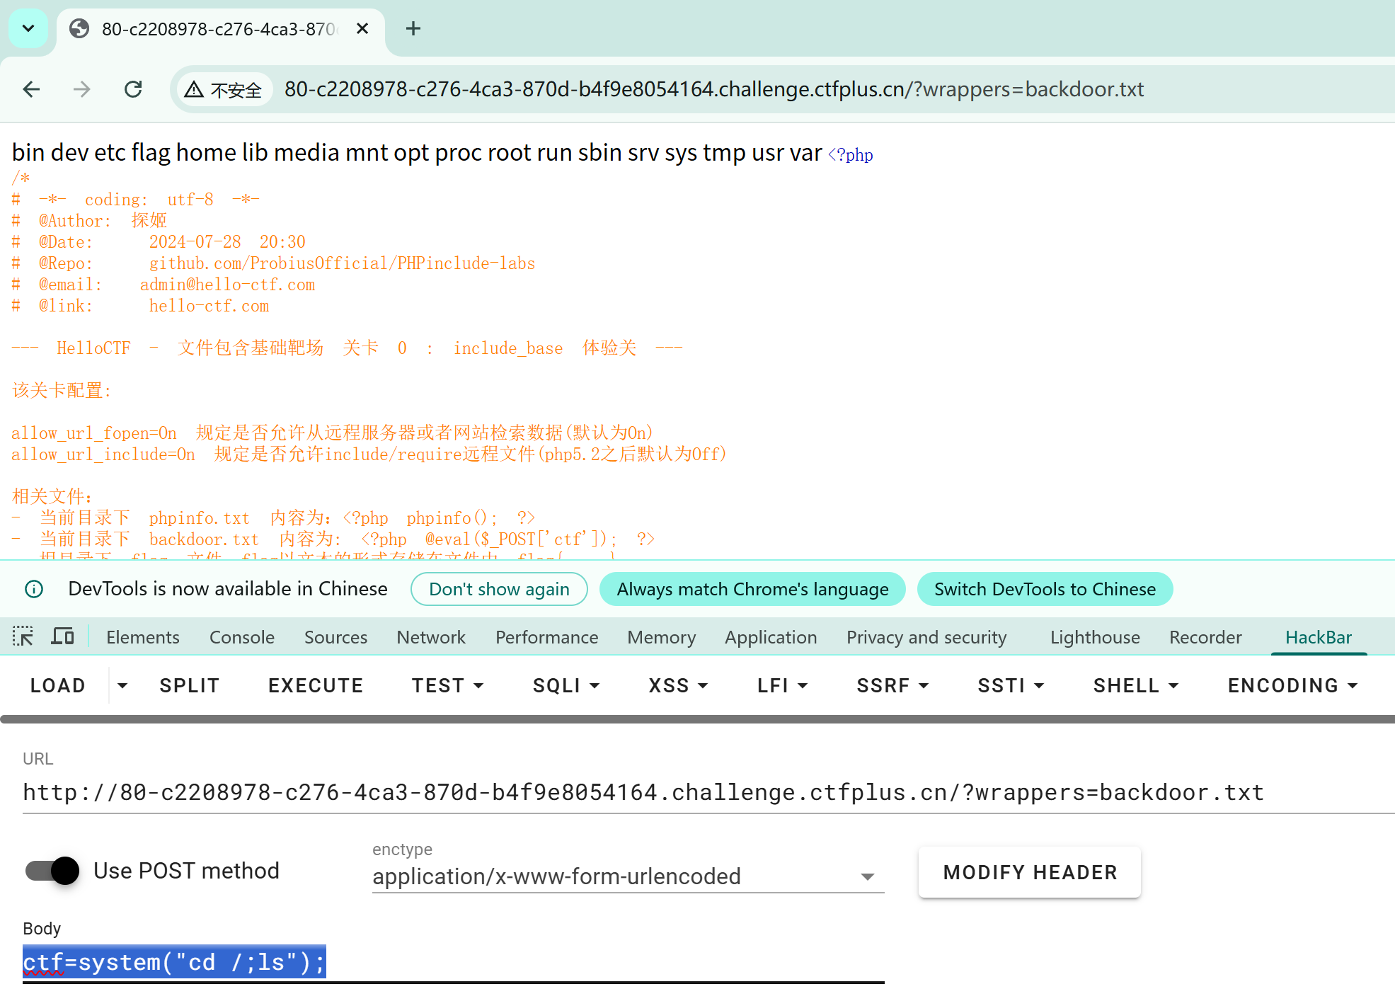Toggle the Use POST method switch

[53, 871]
